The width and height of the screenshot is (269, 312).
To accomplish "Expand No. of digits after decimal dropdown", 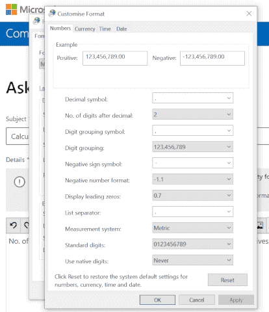I will 192,114.
